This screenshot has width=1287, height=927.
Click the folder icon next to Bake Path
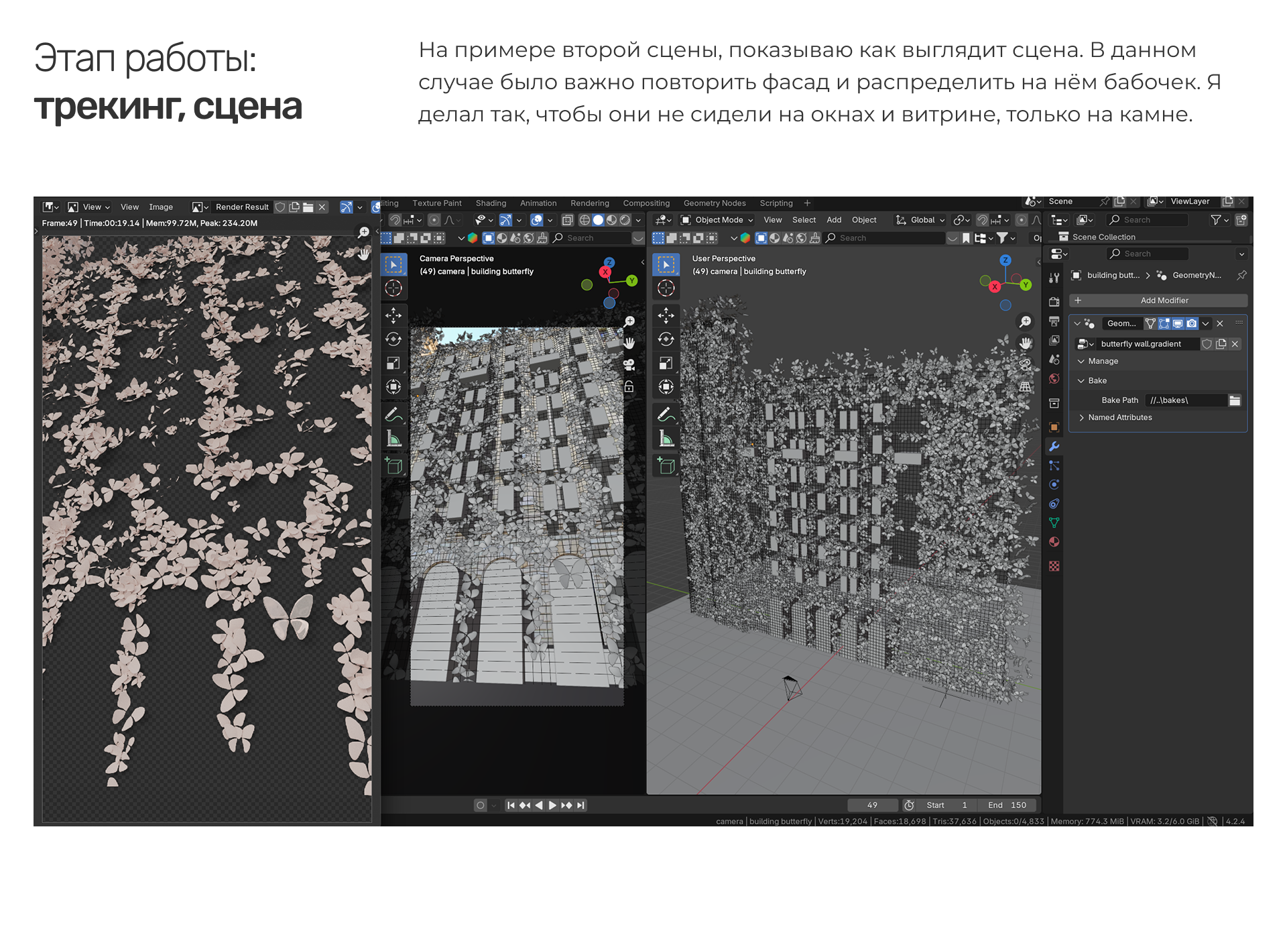coord(1235,400)
